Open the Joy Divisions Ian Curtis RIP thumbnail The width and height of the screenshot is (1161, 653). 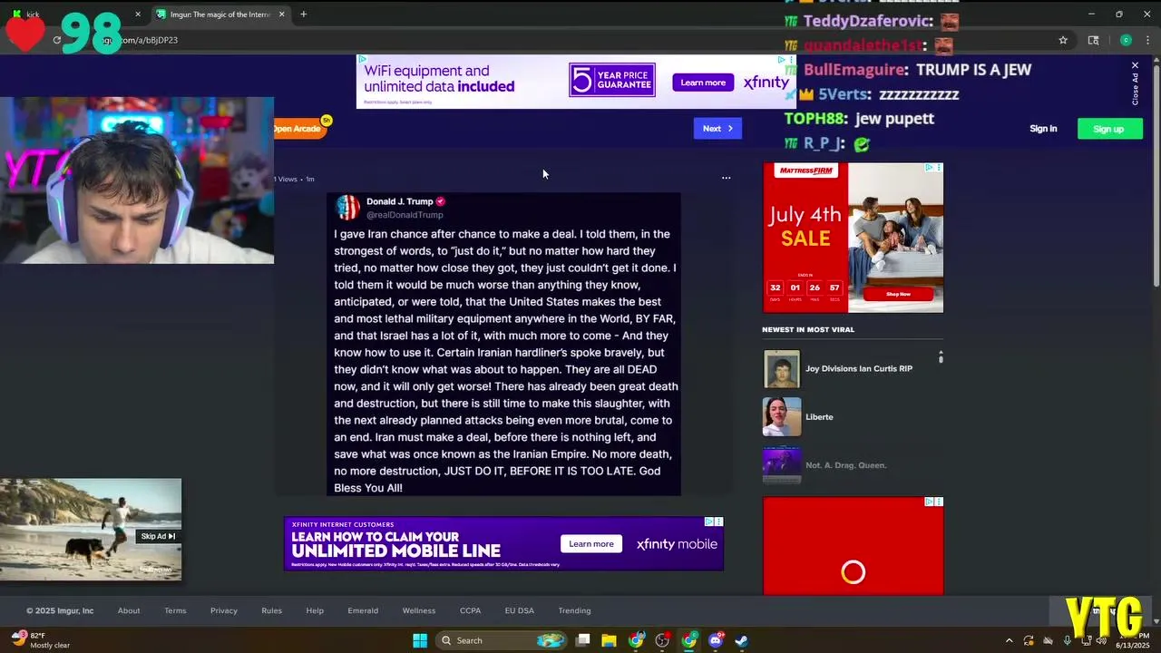click(782, 369)
